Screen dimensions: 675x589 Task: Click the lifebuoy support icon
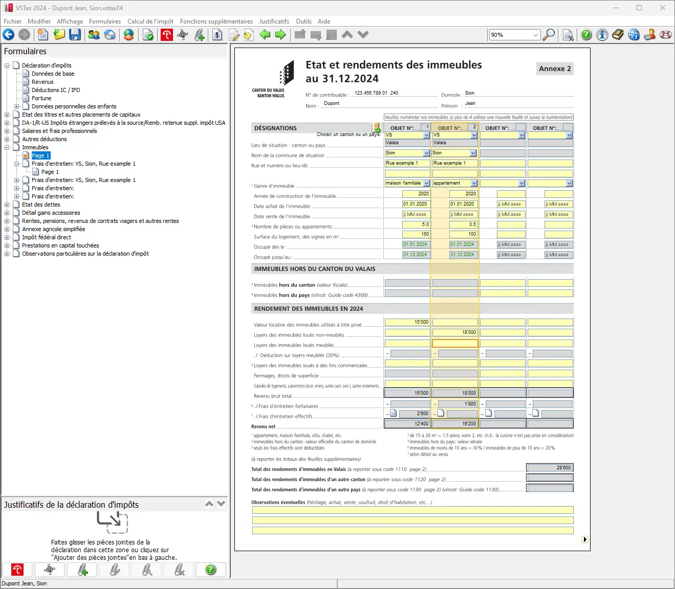[x=666, y=35]
